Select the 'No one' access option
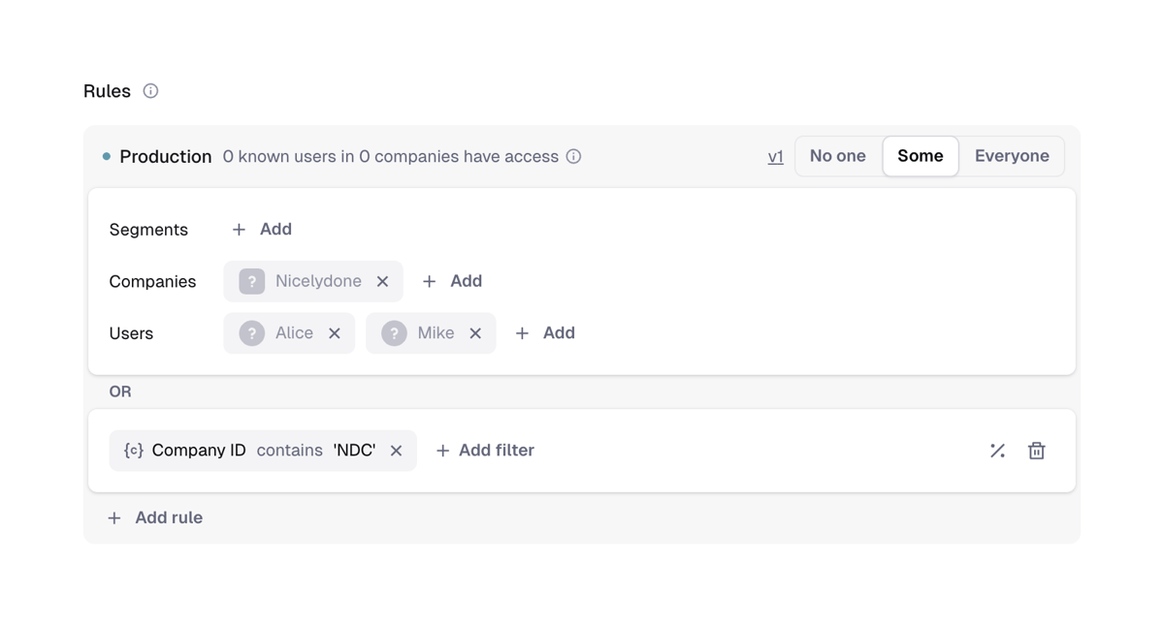Screen dimensions: 1164x627 tap(838, 155)
